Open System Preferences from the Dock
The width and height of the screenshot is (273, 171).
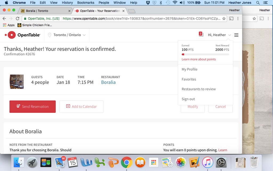(x=221, y=162)
